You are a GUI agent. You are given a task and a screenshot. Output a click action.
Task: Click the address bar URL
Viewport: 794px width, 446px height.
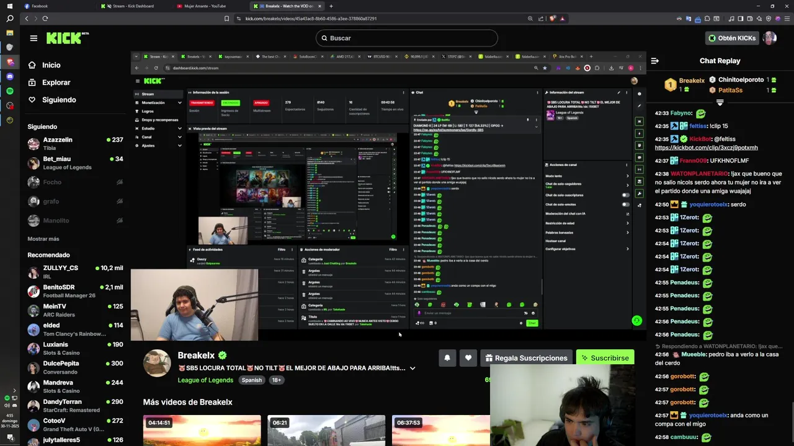click(x=311, y=19)
